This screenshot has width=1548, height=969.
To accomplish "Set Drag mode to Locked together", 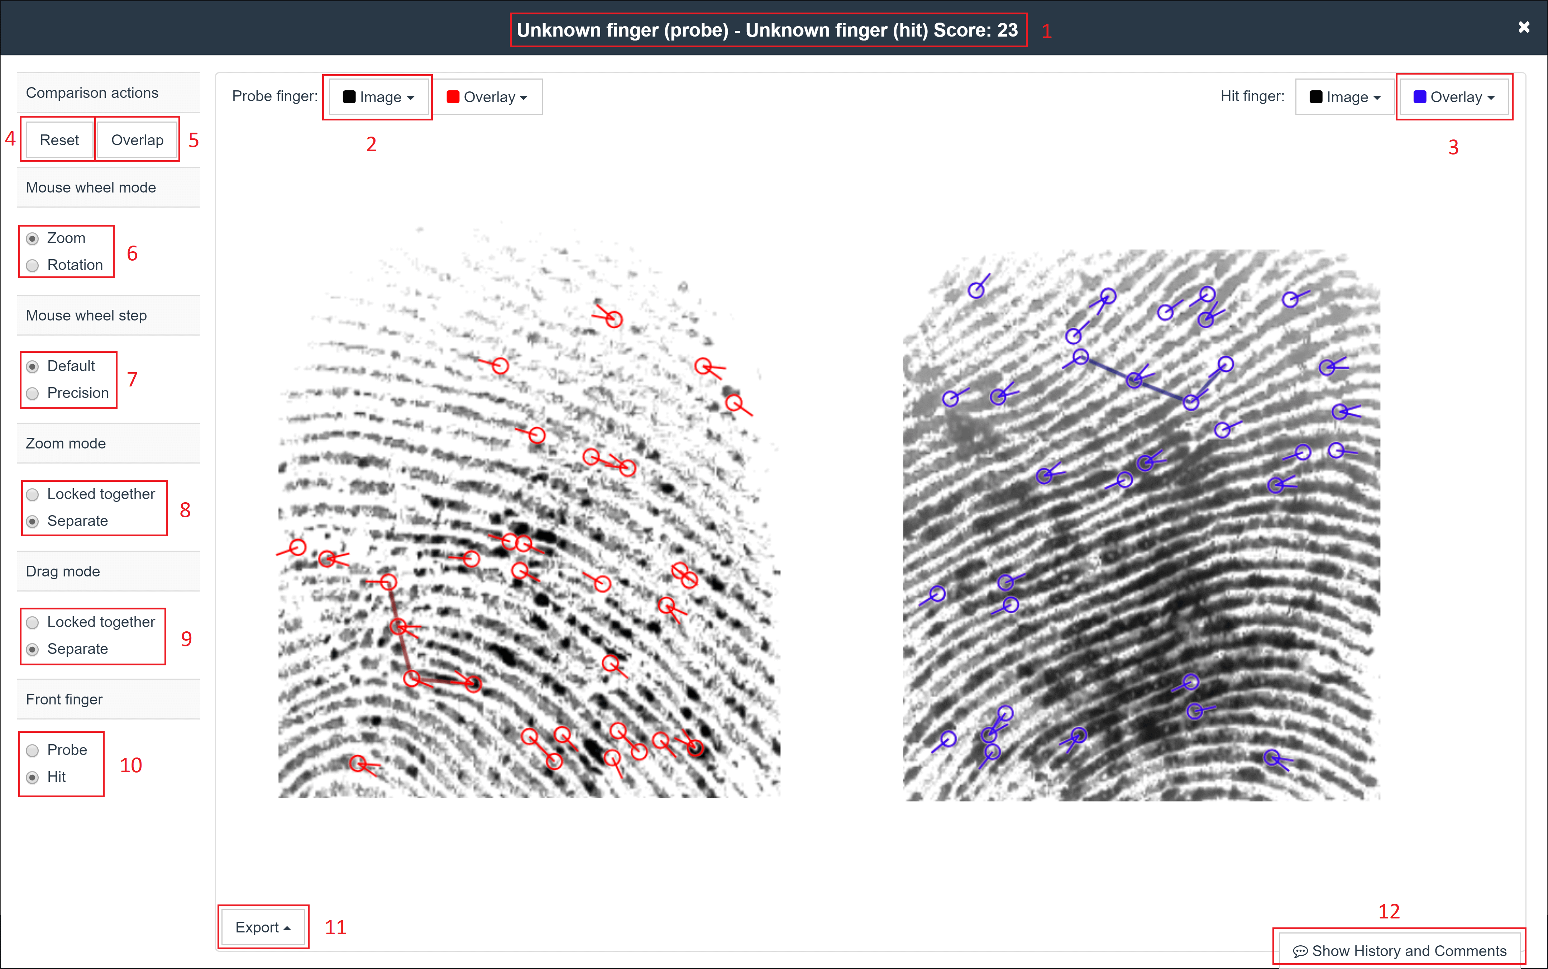I will coord(33,622).
